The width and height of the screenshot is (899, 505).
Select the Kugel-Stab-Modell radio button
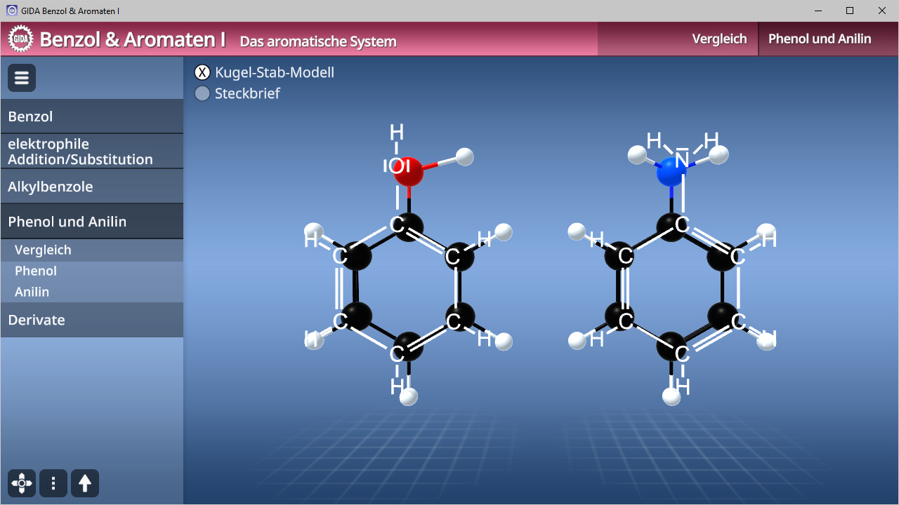202,73
